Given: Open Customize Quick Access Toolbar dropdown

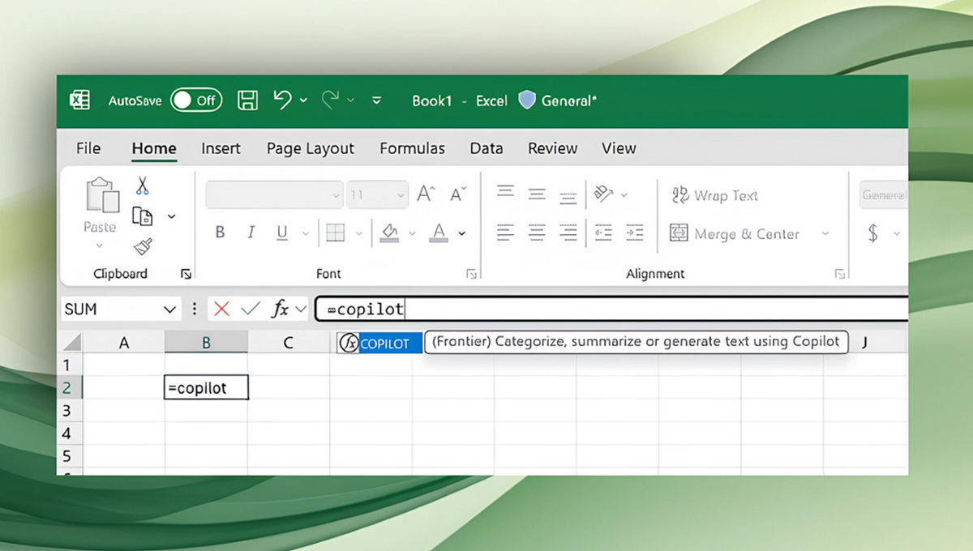Looking at the screenshot, I should tap(376, 100).
